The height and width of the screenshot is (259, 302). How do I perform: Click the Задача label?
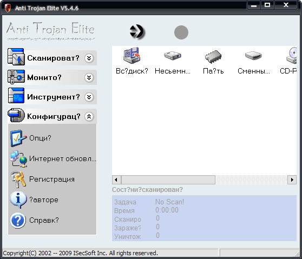[125, 202]
